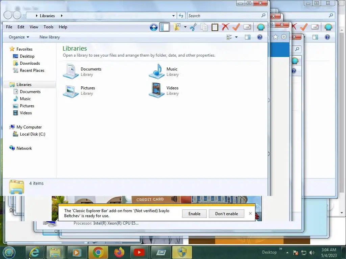Toggle the navigation pane toolbar icon
This screenshot has height=259, width=346.
click(165, 27)
